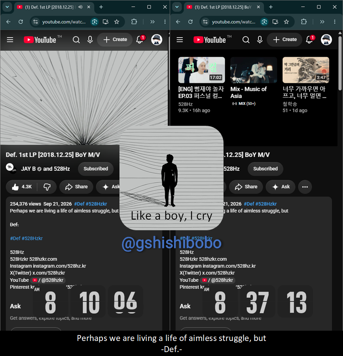Open Subscribed dropdown in left window
The image size is (343, 356).
click(96, 169)
